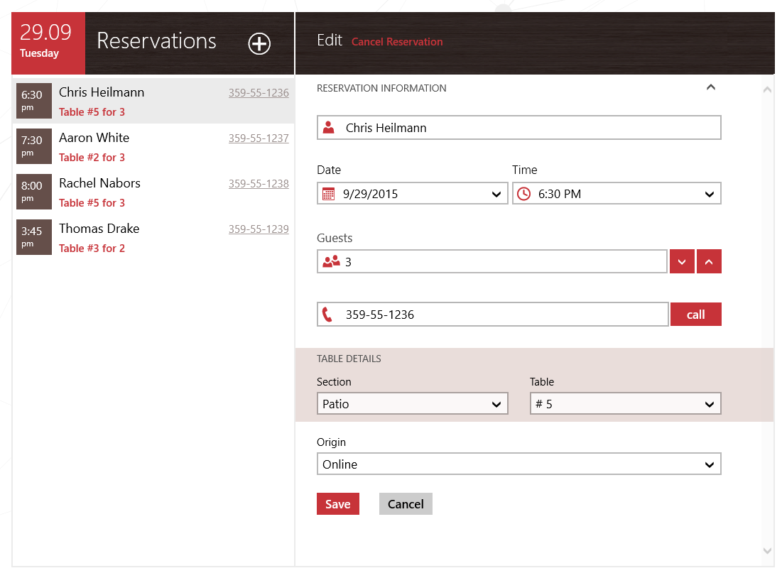Click the Reservations heading
This screenshot has width=782, height=573.
(x=156, y=41)
